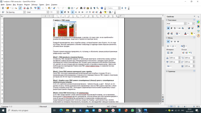Toggle AutoSpellcheck icon
The image size is (201, 113).
point(39,8)
